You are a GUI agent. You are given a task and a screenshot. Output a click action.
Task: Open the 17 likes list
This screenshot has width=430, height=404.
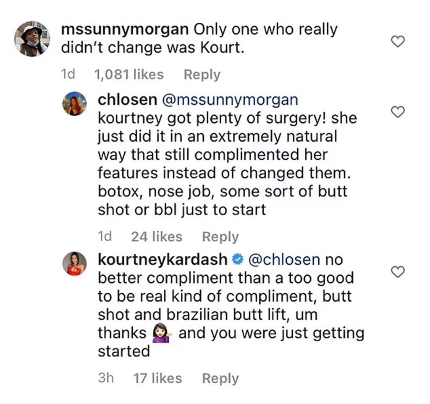(x=157, y=378)
